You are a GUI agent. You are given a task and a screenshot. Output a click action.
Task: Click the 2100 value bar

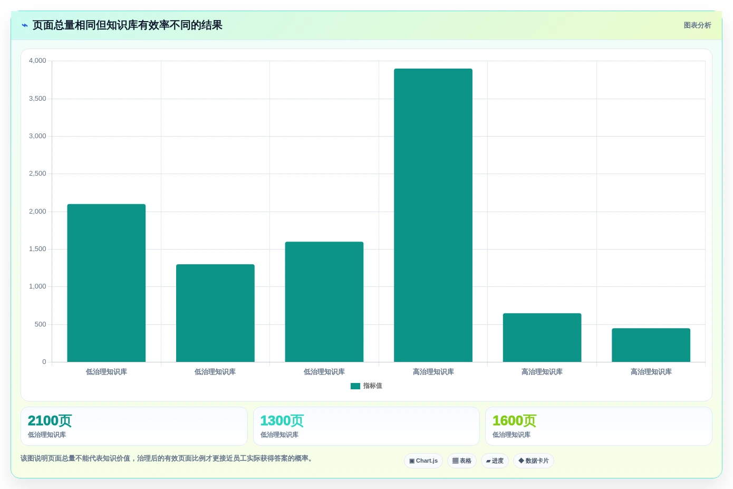107,283
